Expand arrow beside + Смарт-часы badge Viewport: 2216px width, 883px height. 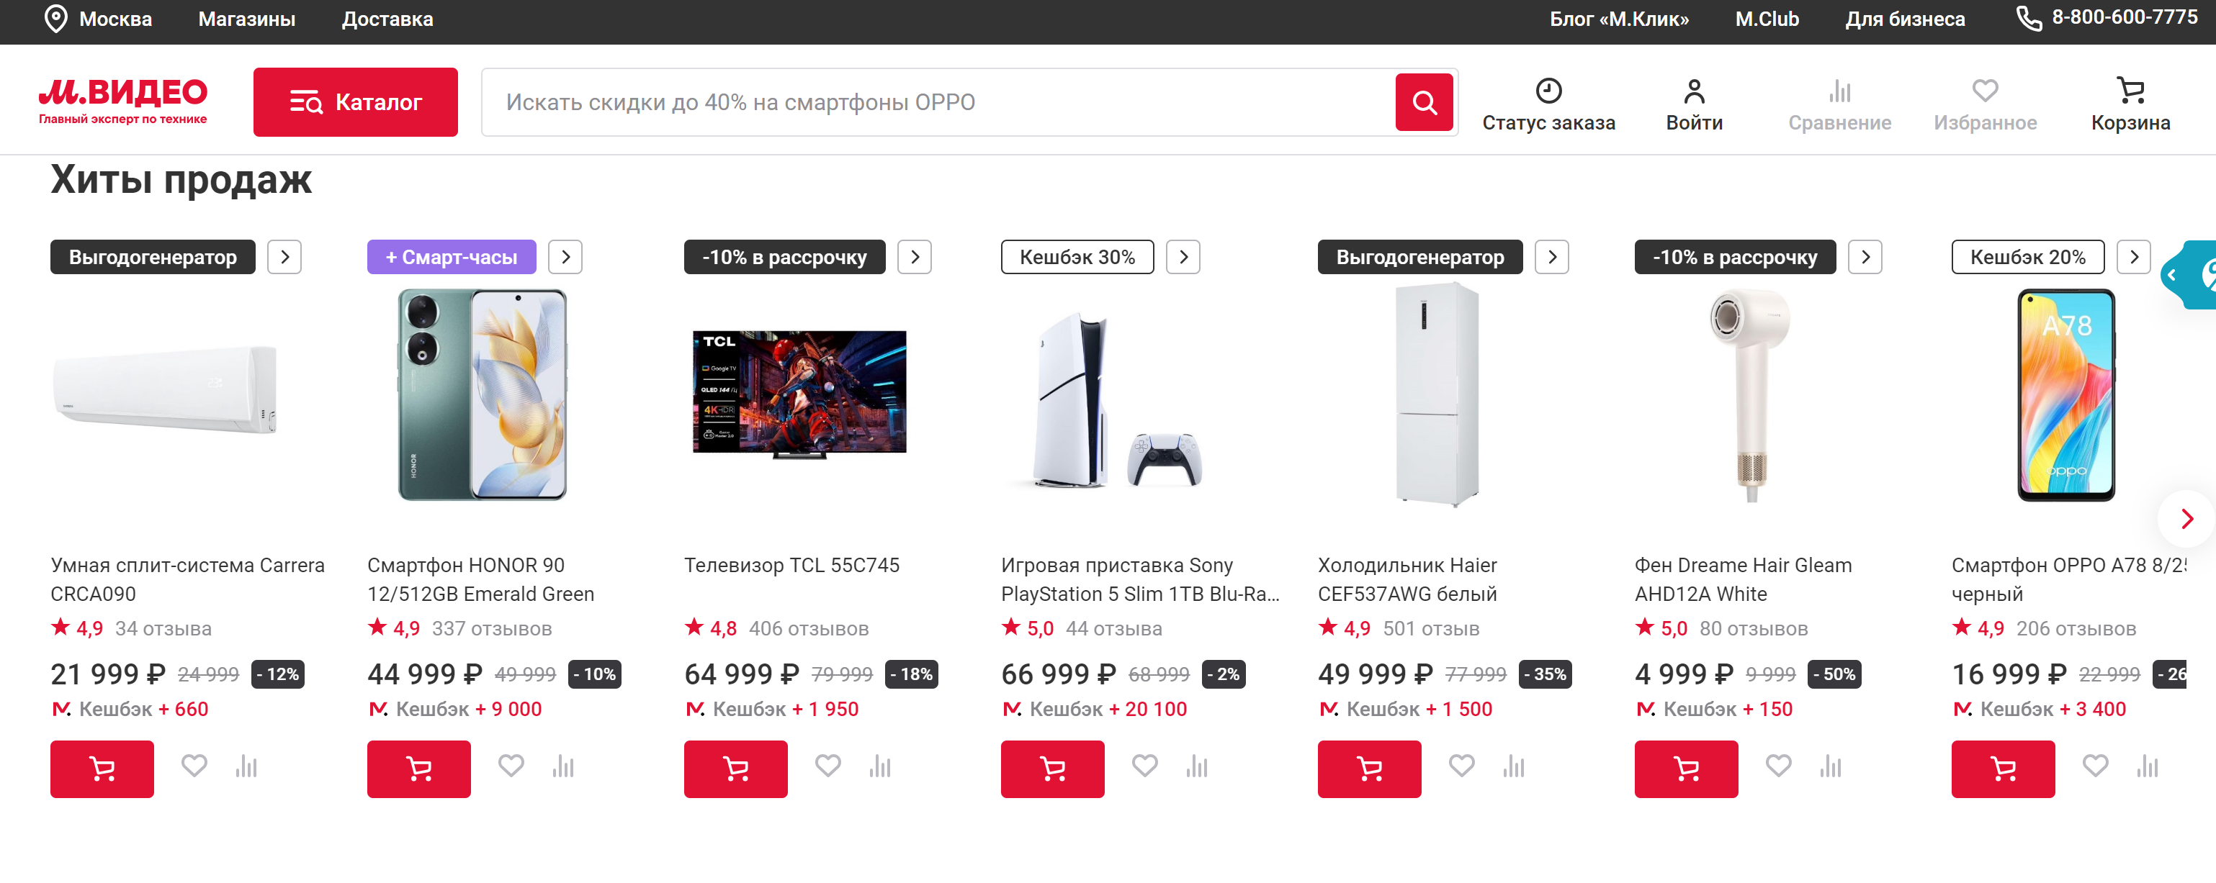(565, 257)
